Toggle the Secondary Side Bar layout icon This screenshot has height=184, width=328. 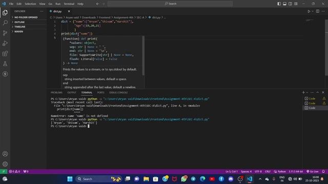290,4
